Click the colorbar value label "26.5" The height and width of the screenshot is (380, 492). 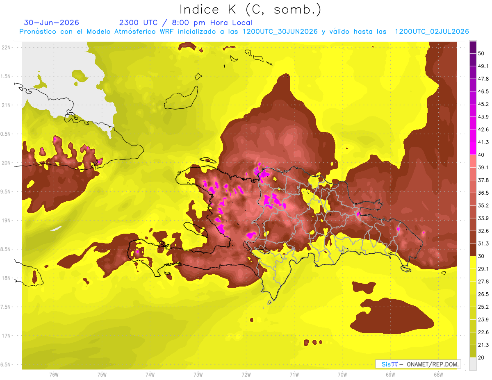pyautogui.click(x=483, y=294)
